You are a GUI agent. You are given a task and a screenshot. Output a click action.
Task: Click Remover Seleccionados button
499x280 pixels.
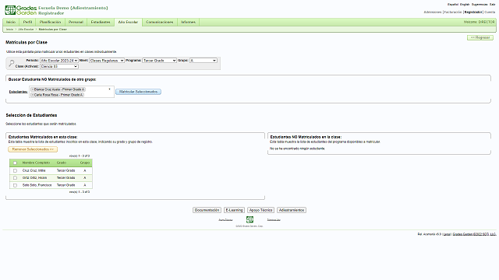click(x=33, y=149)
